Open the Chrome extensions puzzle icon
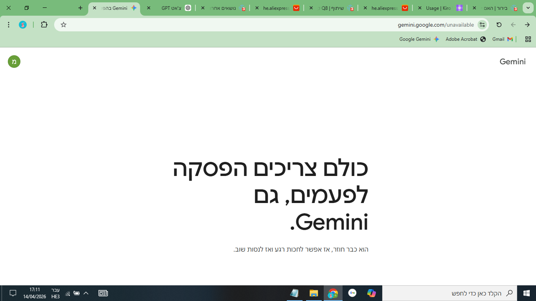This screenshot has width=536, height=301. pos(44,25)
